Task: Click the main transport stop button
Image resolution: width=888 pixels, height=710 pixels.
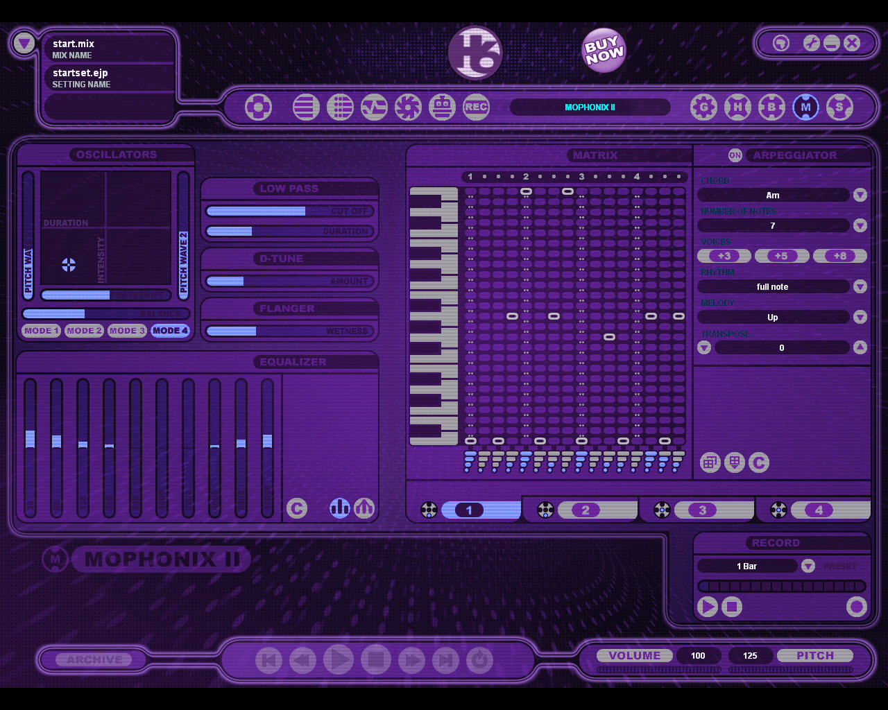Action: (376, 659)
